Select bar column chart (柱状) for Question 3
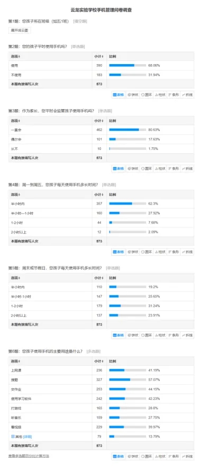Screen dimensions: 199x469 [160, 169]
